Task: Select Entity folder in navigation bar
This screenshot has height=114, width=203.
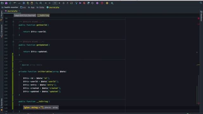Action: pos(40,7)
